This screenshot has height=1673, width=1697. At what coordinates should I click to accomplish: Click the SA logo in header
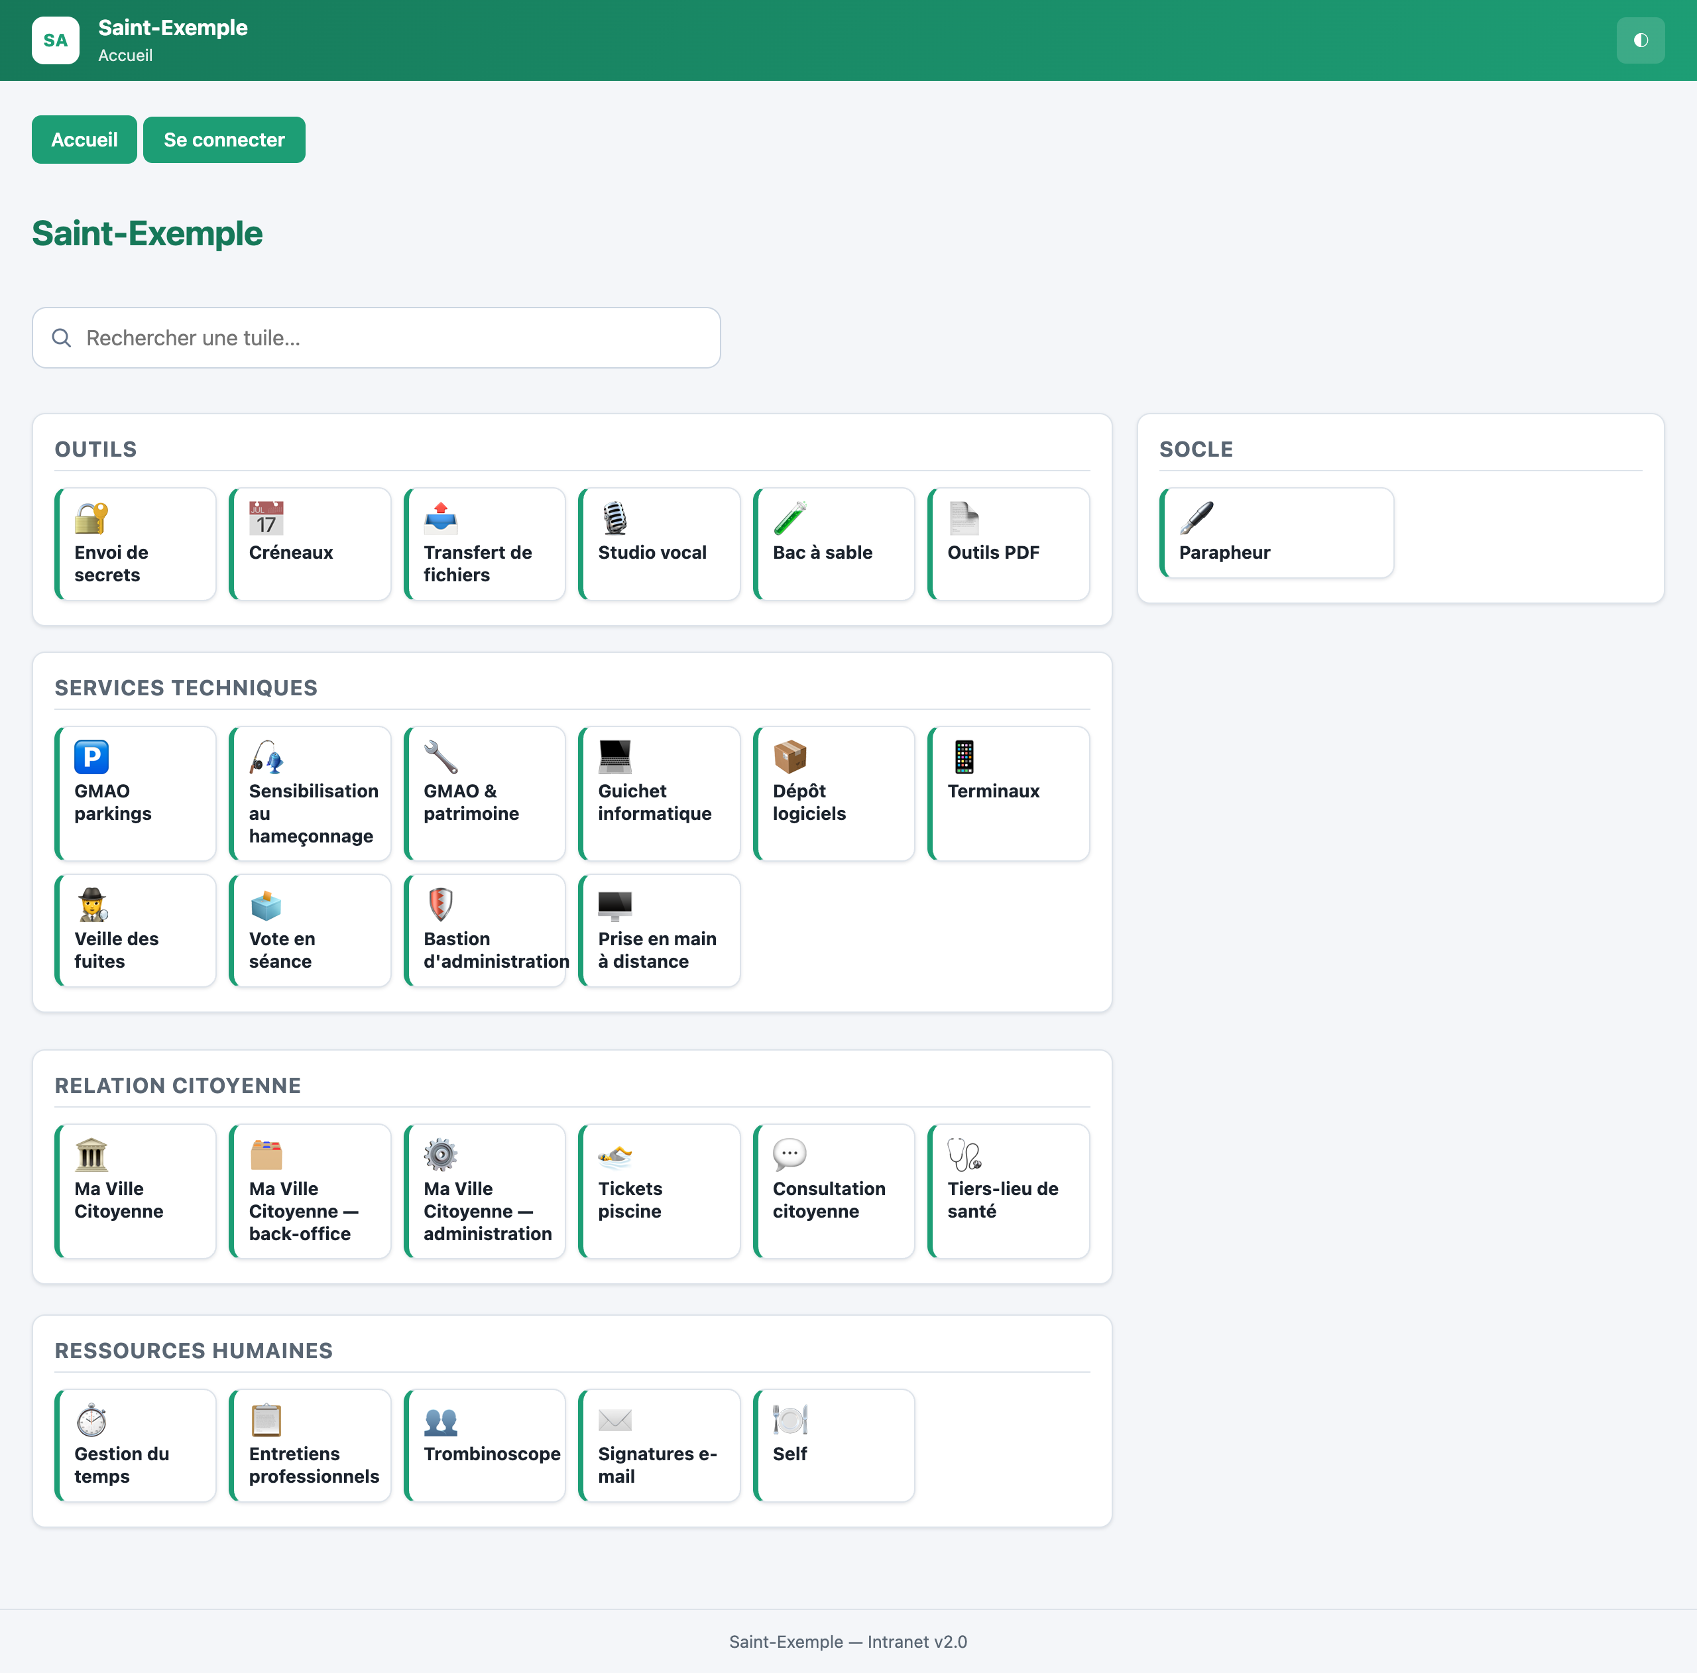55,40
